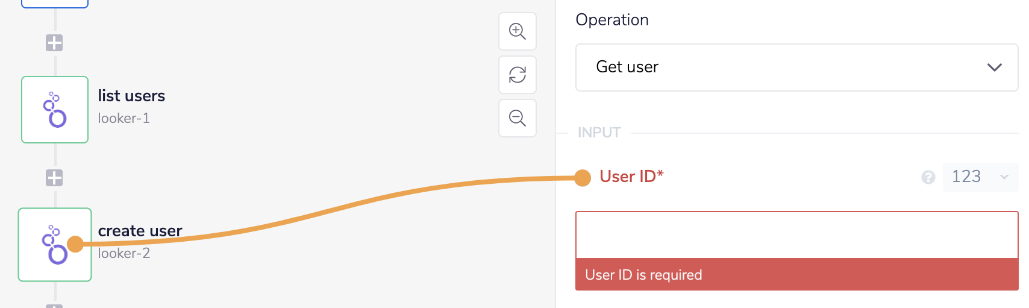1029x308 pixels.
Task: Click orange connector dot beside User ID
Action: pyautogui.click(x=583, y=178)
